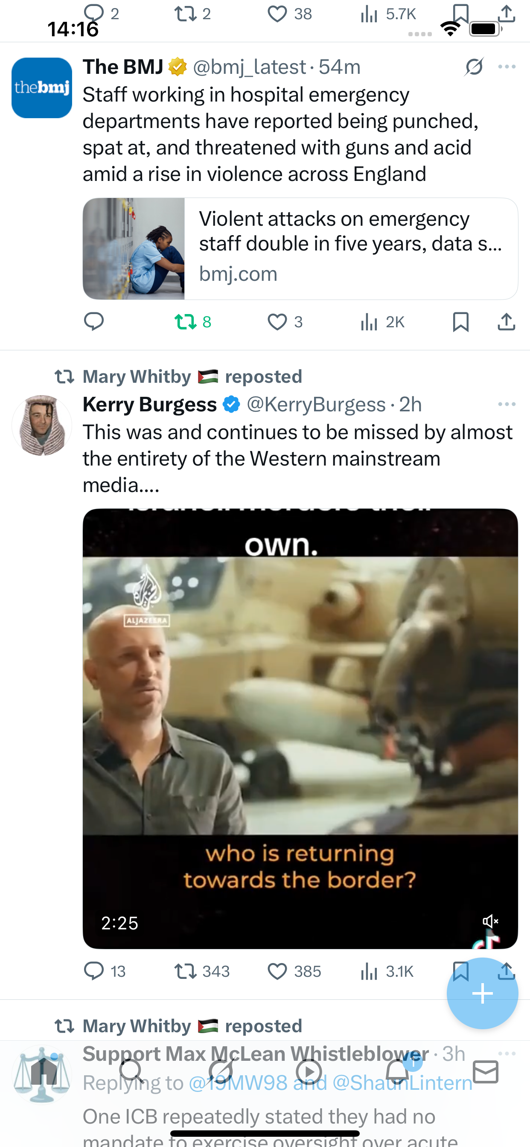Open Grok icon on The BMJ post

pyautogui.click(x=474, y=67)
